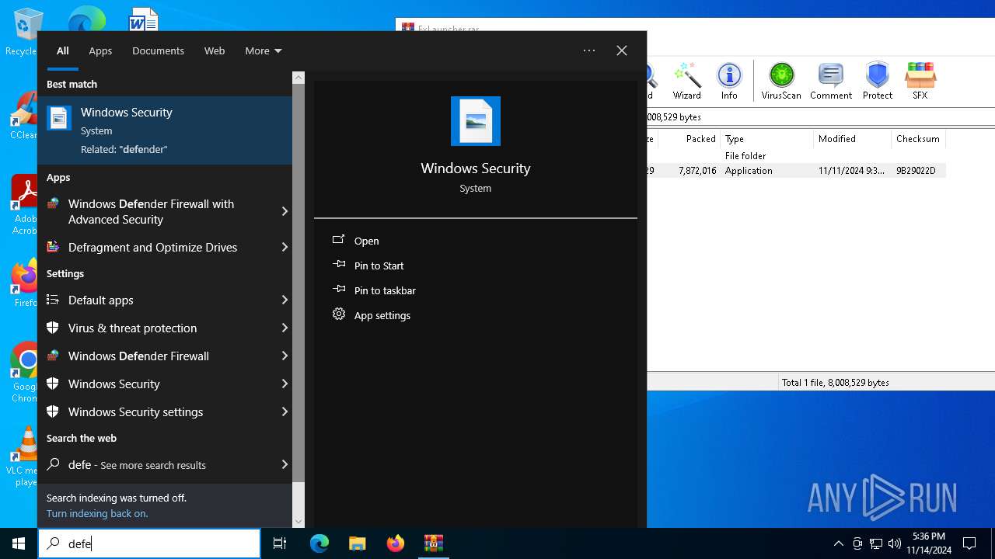Expand the Default apps result arrow

285,300
